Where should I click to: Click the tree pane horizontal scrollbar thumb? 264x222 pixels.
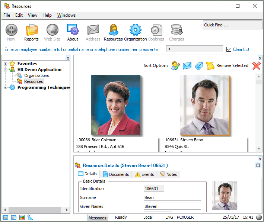pos(35,210)
